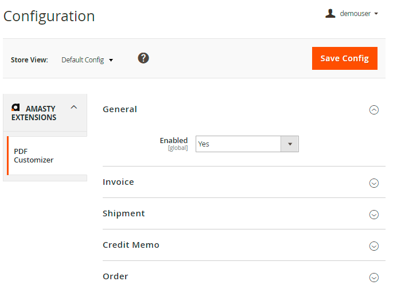Click the Credit Memo section title

point(131,245)
